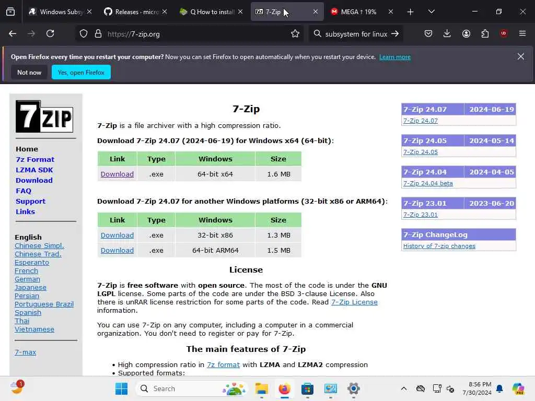Viewport: 535px width, 401px height.
Task: Show hidden tray icons chevron
Action: pos(404,388)
